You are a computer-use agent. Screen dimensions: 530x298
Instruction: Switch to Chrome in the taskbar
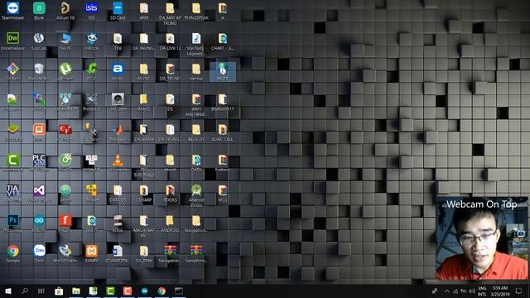(x=162, y=291)
